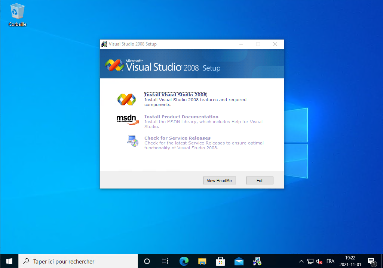Click the Visual Studio logo beside Install option

(x=126, y=99)
